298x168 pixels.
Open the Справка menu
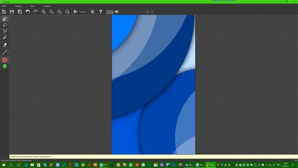click(x=47, y=6)
